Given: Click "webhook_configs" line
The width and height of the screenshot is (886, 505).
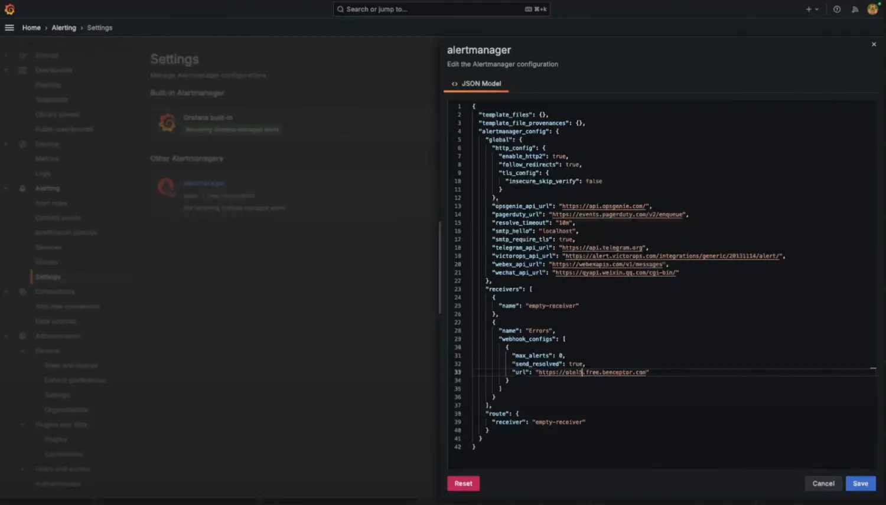Looking at the screenshot, I should 532,339.
